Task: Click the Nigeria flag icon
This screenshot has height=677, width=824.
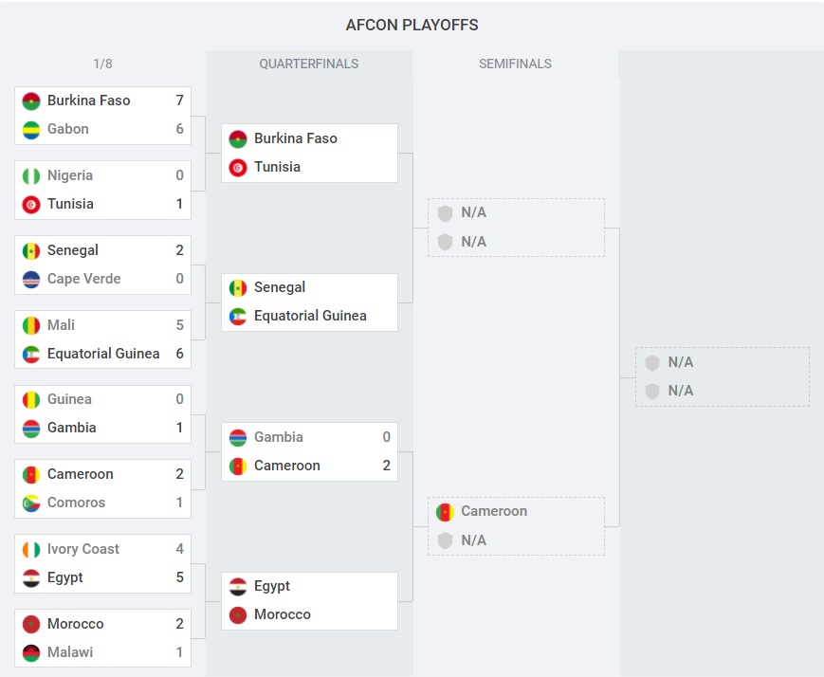Action: [x=31, y=176]
